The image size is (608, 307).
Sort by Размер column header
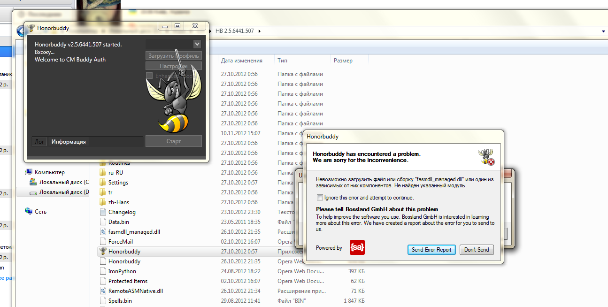[343, 61]
